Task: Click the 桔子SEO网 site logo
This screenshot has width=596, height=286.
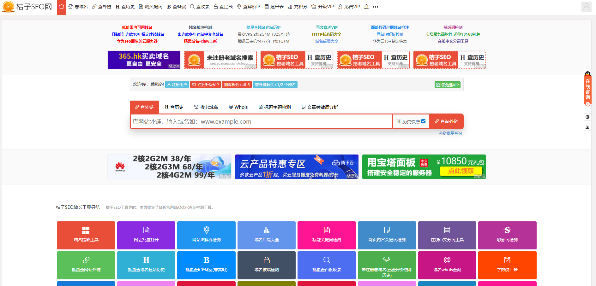Action: pyautogui.click(x=27, y=7)
